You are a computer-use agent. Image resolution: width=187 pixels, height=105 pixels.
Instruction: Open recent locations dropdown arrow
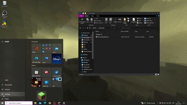(x=85, y=28)
